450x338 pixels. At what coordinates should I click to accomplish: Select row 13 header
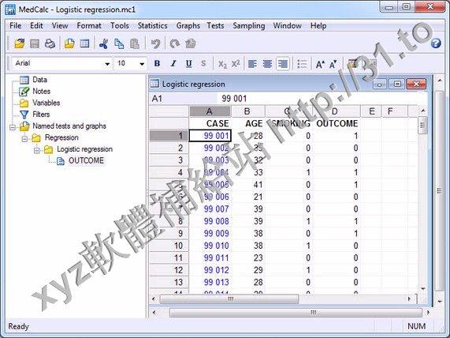[x=169, y=282]
